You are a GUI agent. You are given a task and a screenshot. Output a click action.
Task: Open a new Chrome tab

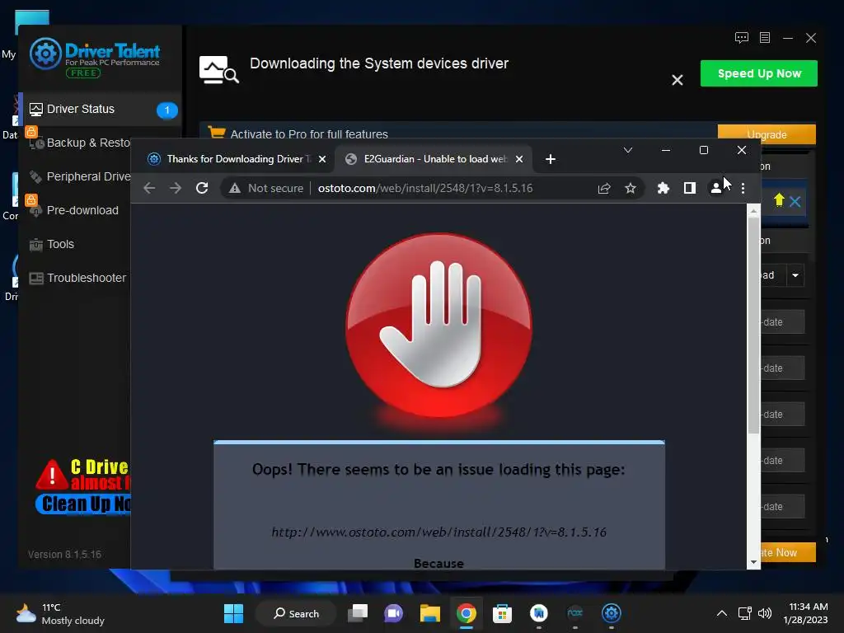tap(550, 159)
